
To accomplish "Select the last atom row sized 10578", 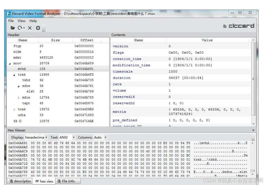I will [x=58, y=121].
